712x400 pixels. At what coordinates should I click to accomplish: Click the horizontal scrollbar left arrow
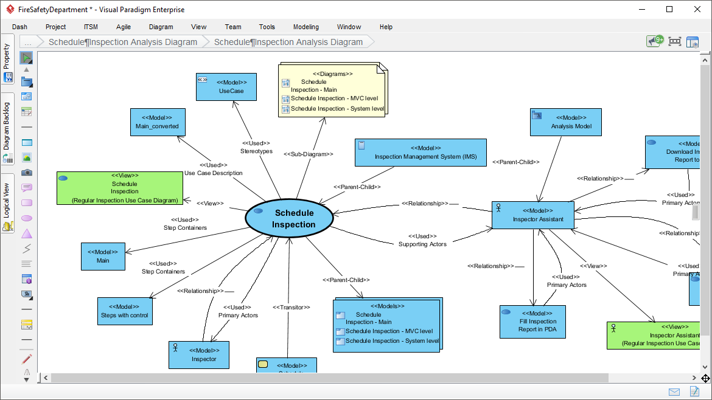46,378
